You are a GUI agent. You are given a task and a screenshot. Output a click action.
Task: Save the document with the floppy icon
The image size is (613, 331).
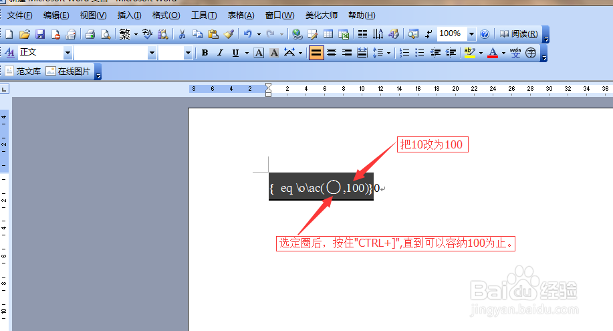pos(40,34)
